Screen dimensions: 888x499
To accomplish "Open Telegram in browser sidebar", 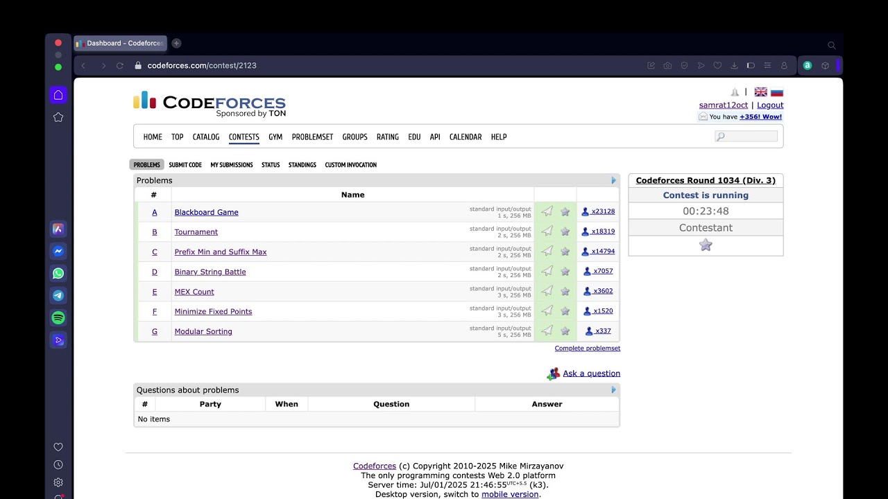I will (58, 295).
